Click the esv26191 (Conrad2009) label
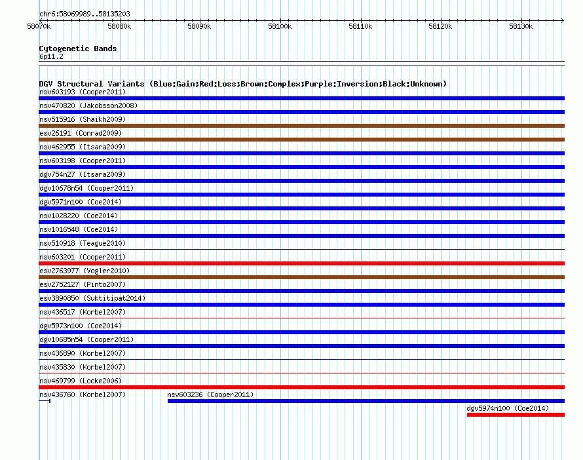 [x=81, y=133]
